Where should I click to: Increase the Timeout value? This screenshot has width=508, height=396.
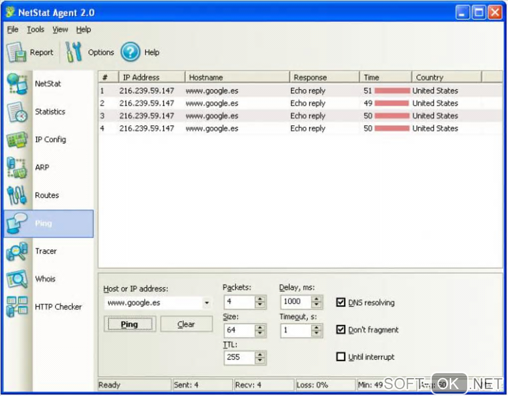[x=317, y=327]
